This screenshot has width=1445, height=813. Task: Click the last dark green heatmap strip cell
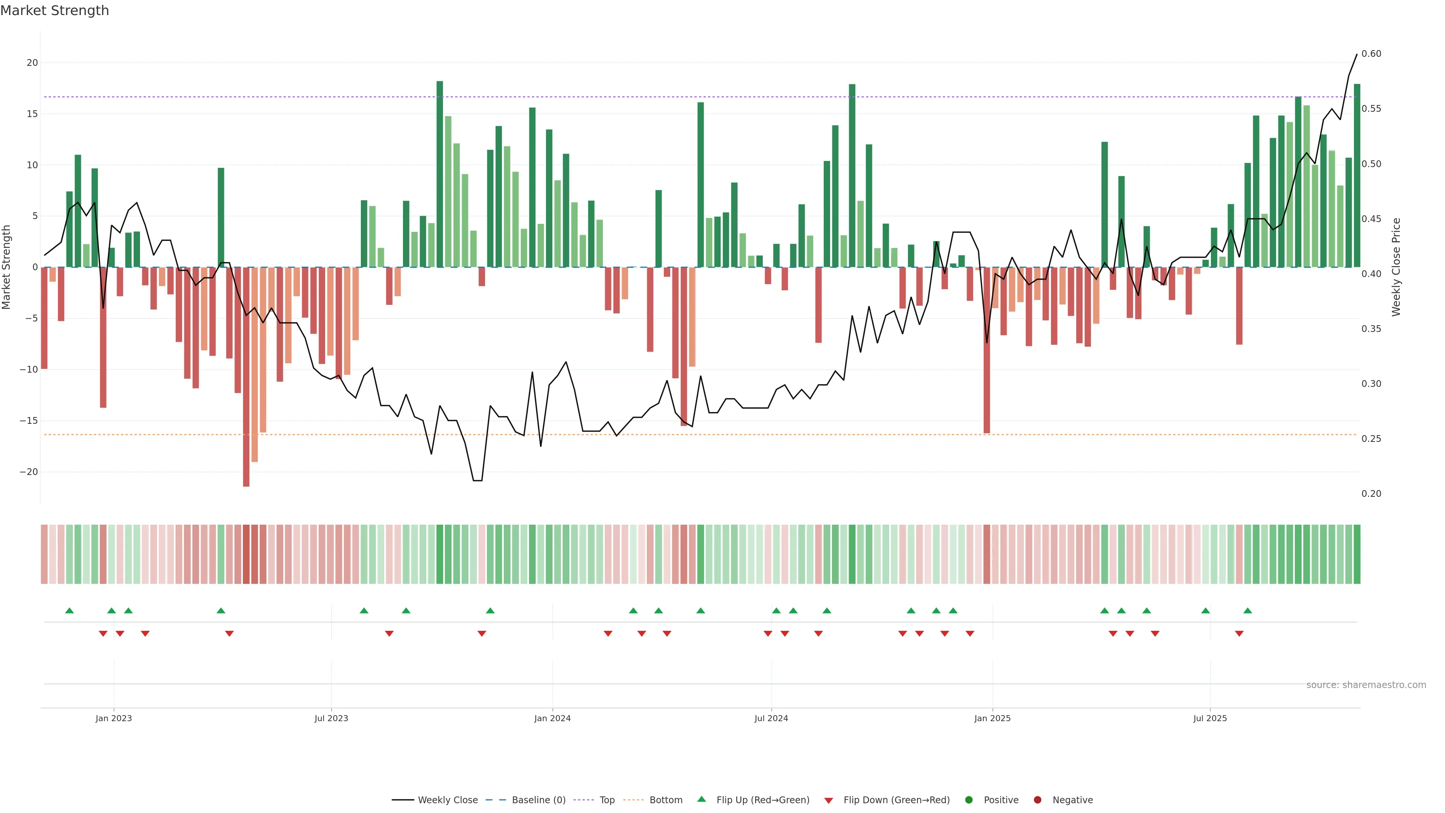(1356, 554)
